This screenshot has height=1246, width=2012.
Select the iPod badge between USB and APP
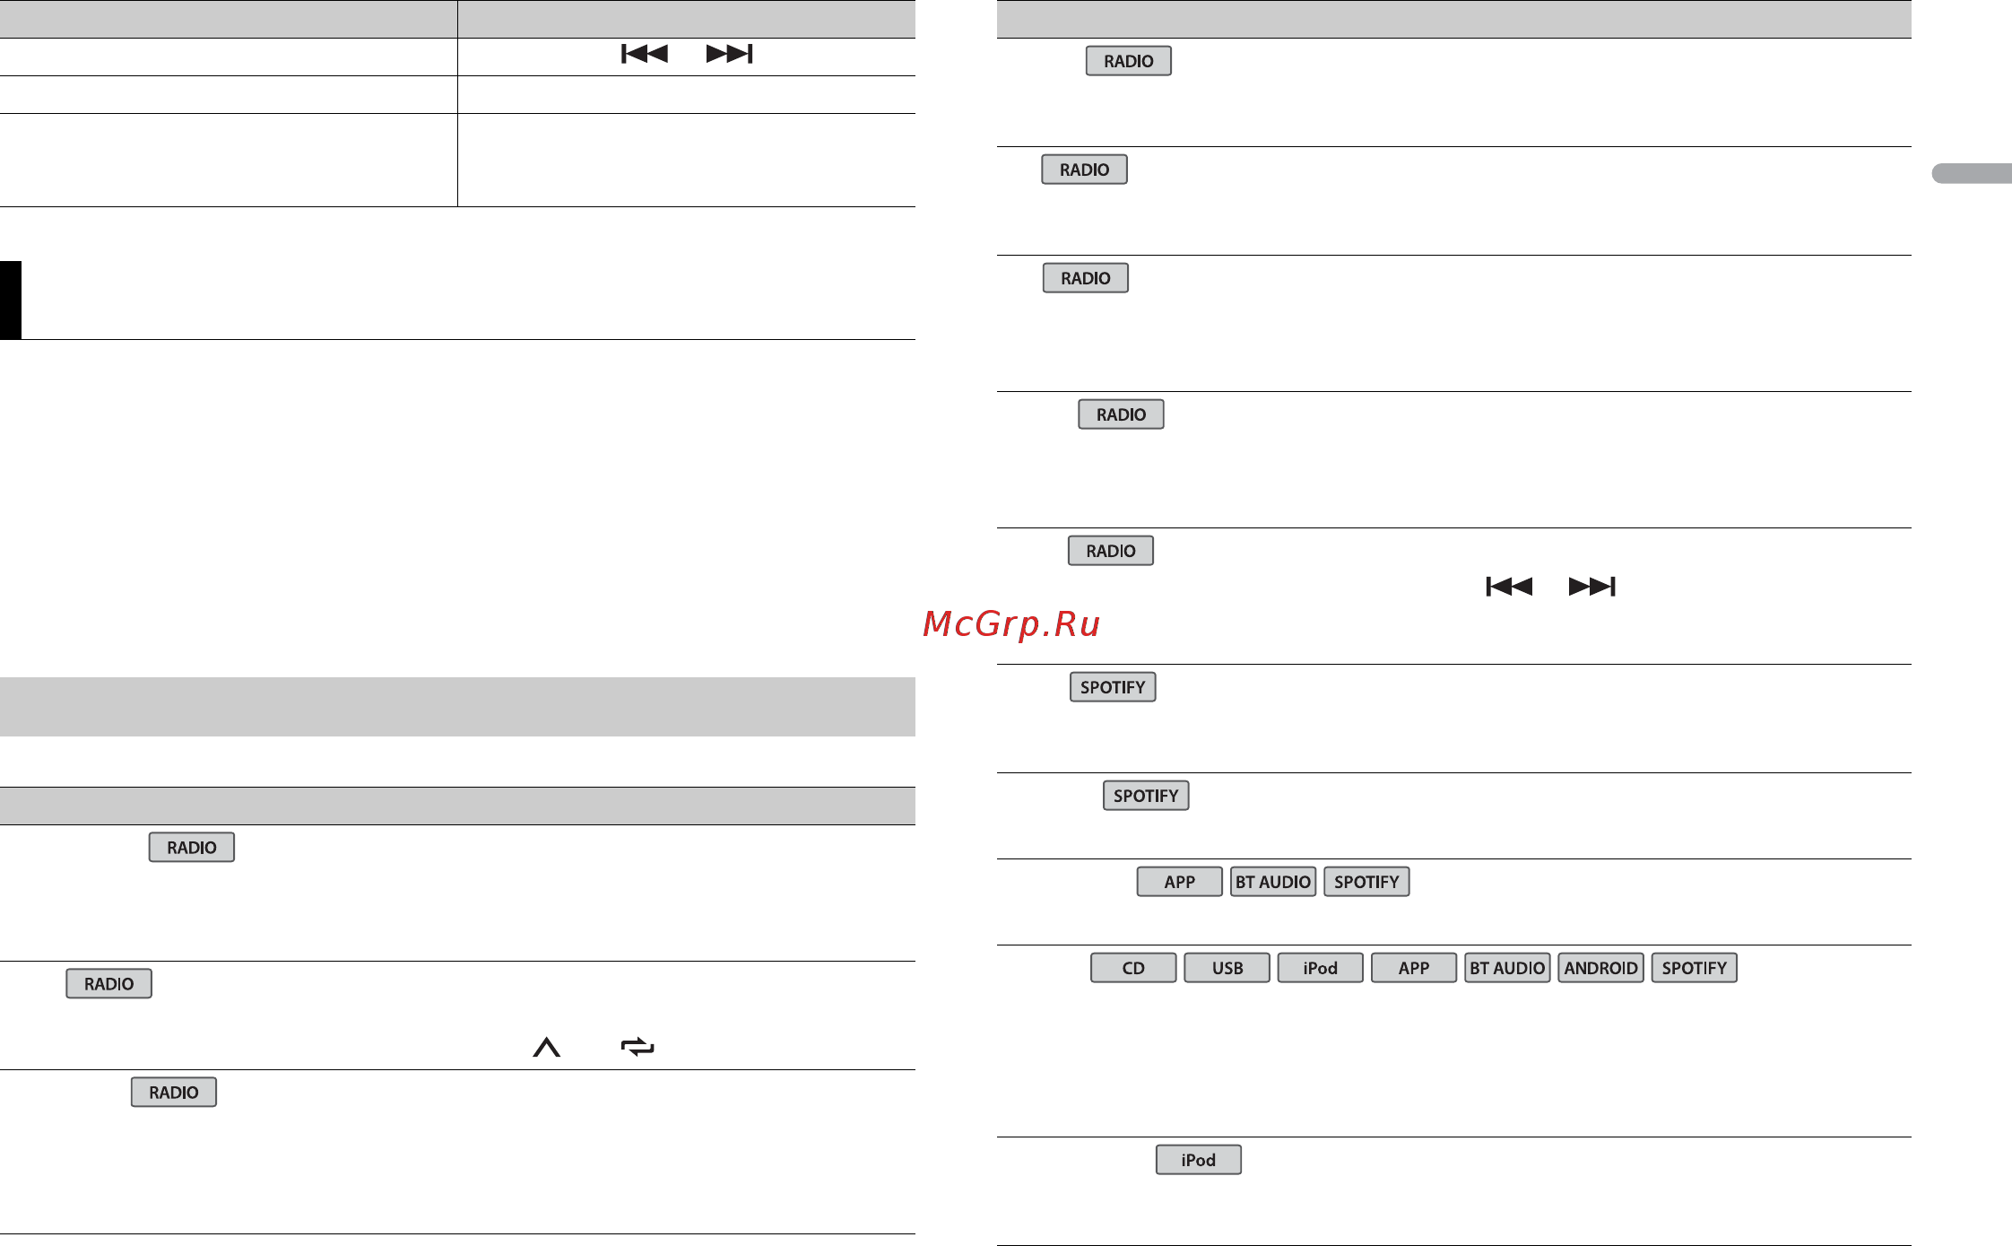pyautogui.click(x=1320, y=968)
